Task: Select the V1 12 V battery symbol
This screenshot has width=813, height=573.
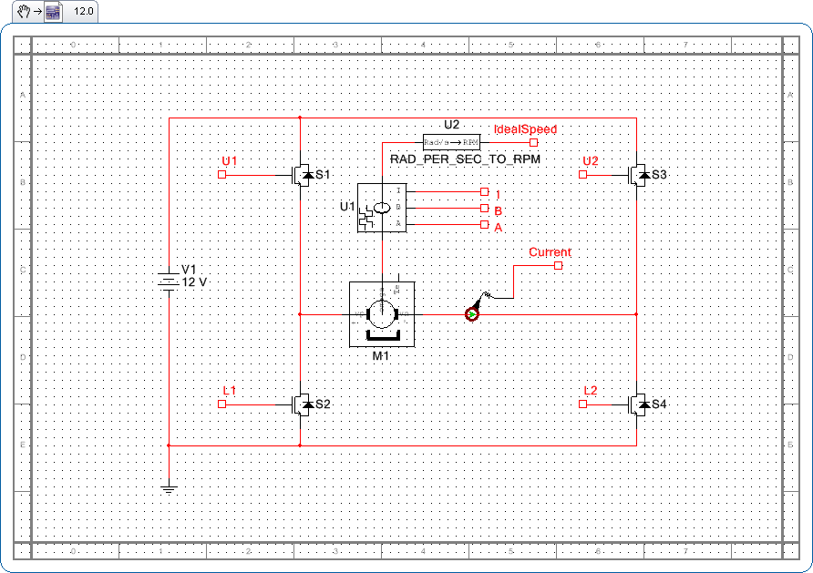Action: (x=169, y=281)
